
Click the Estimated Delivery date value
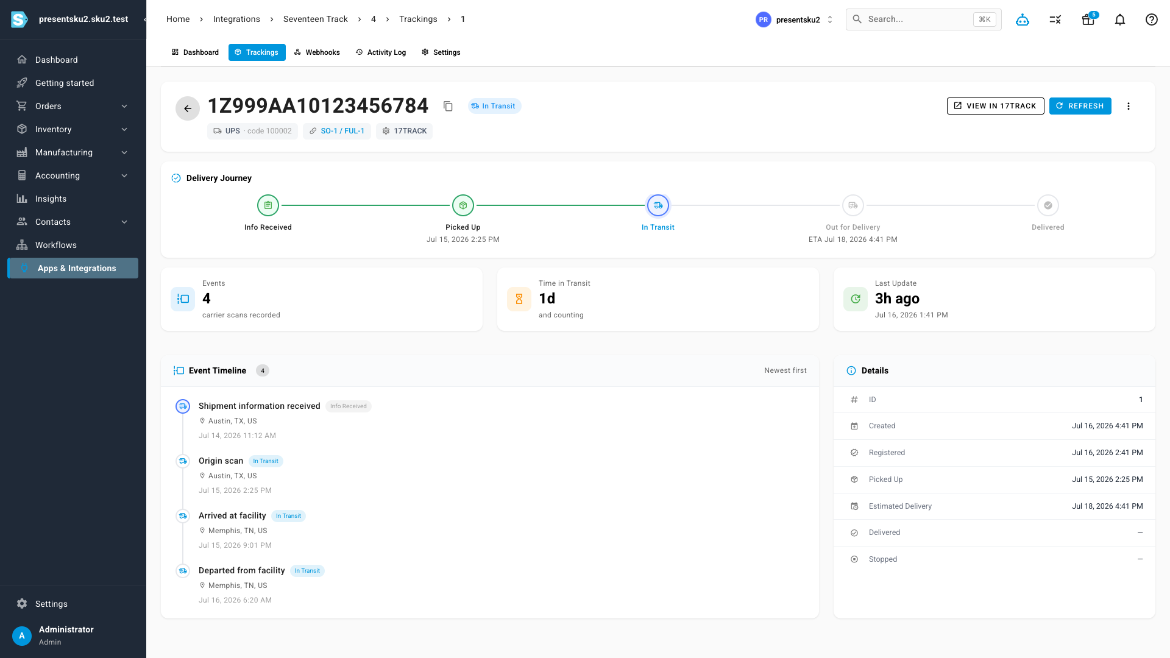click(x=1107, y=506)
